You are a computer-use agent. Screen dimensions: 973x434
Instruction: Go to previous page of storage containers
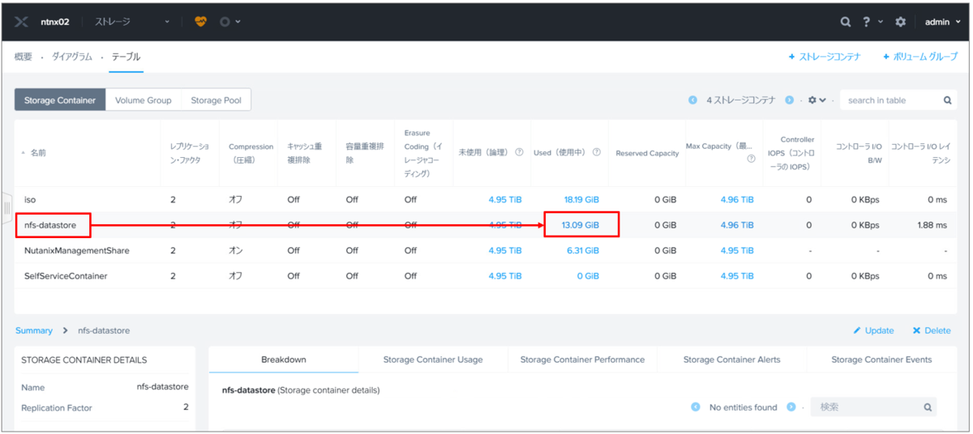pyautogui.click(x=692, y=100)
